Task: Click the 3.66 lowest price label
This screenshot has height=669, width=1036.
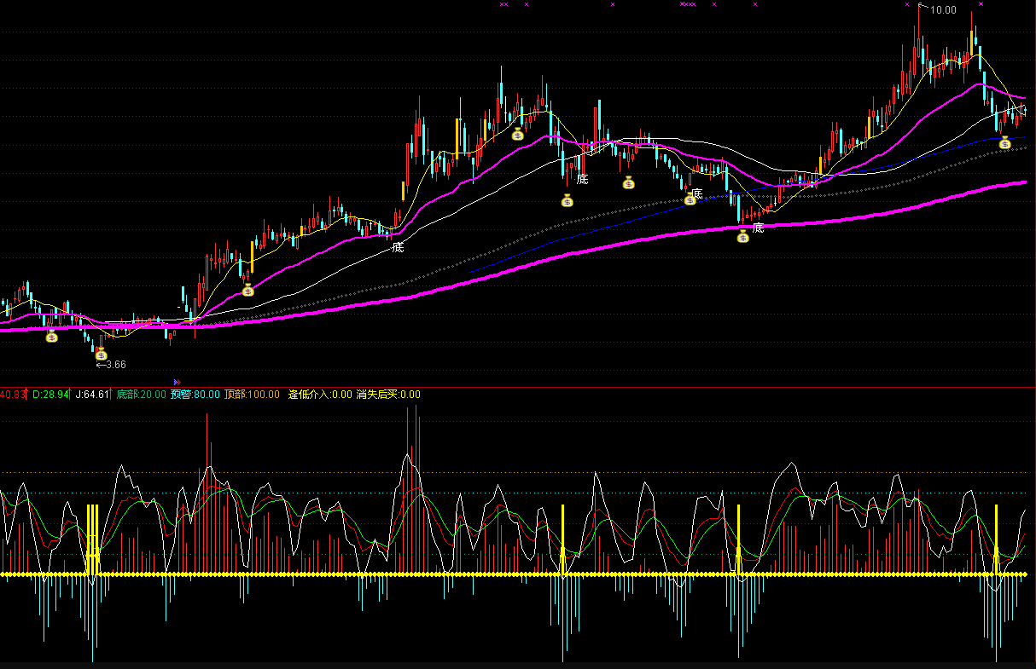Action: pos(111,365)
